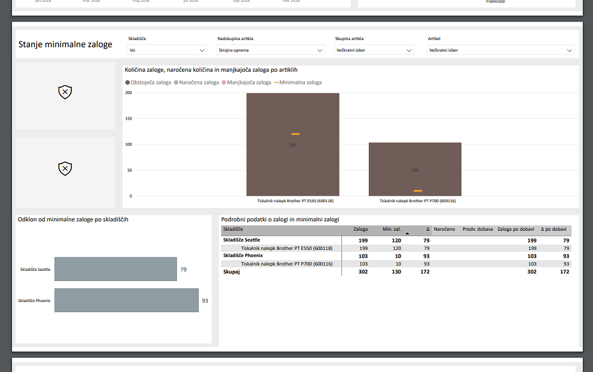The image size is (593, 372).
Task: Expand the Skupina artikla dropdown
Action: point(374,50)
